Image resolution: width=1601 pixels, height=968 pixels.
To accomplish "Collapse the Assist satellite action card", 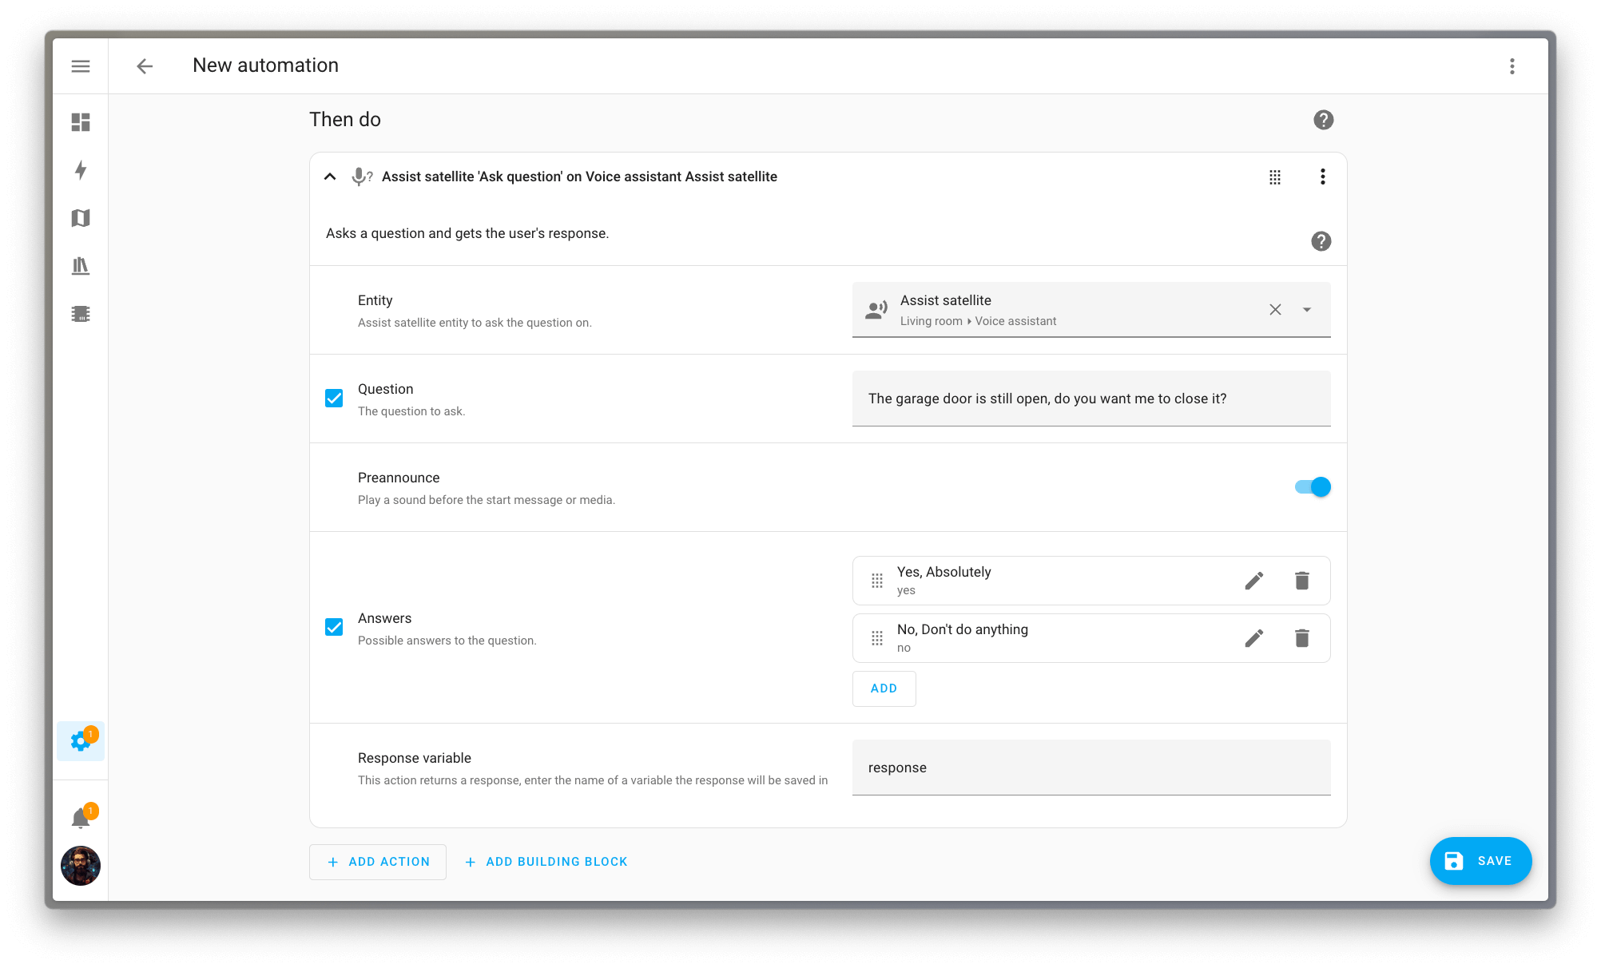I will point(329,176).
